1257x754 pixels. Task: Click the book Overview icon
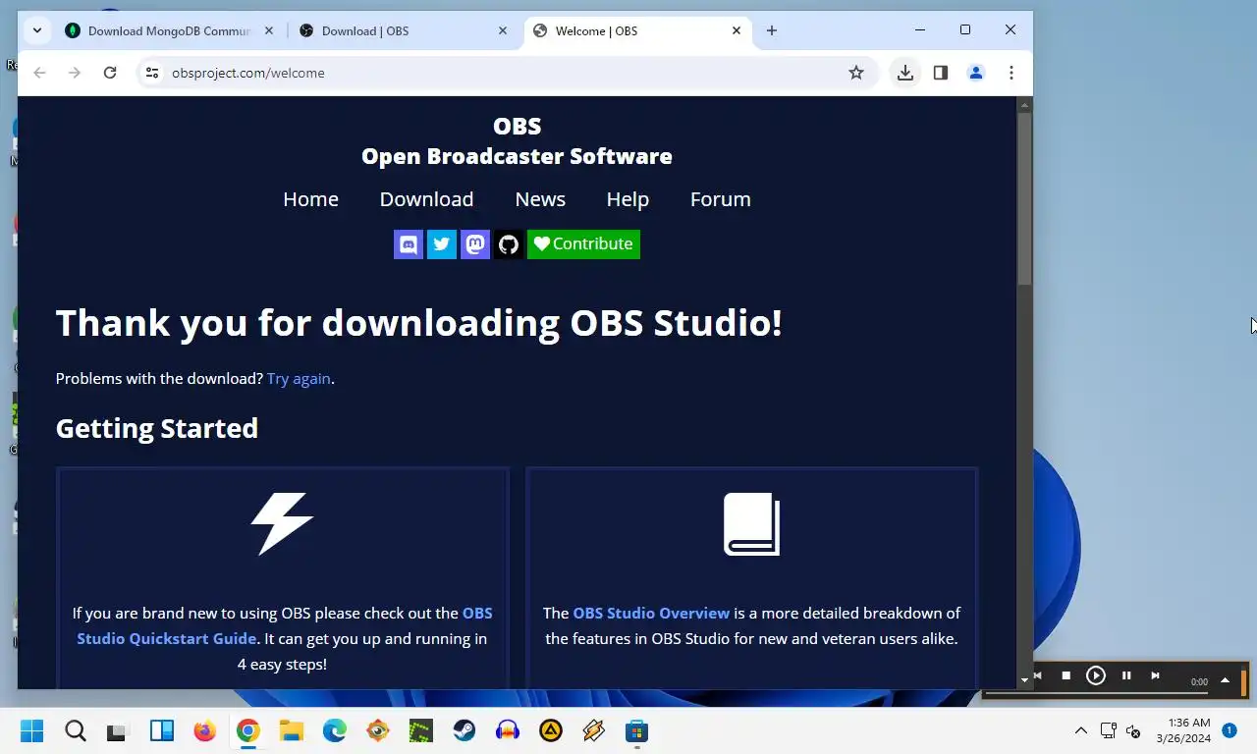click(752, 524)
